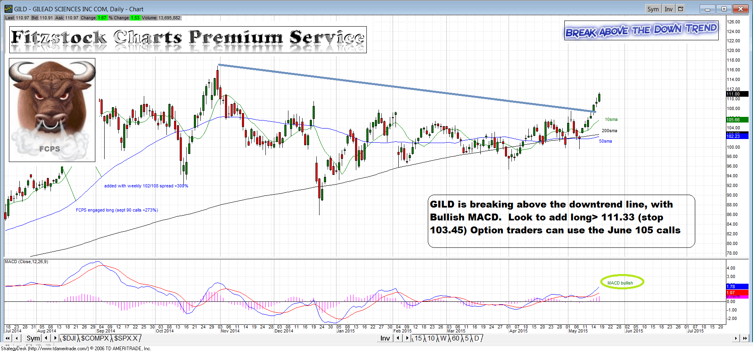The image size is (753, 351).
Task: Jump to first symbol tab with rewind arrow
Action: click(x=8, y=339)
